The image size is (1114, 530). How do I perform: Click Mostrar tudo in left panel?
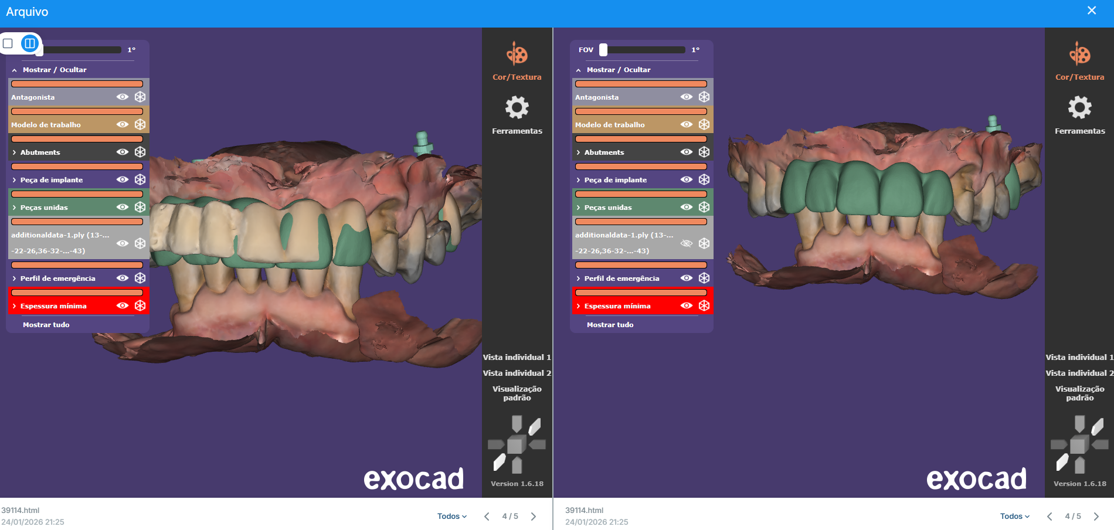46,325
